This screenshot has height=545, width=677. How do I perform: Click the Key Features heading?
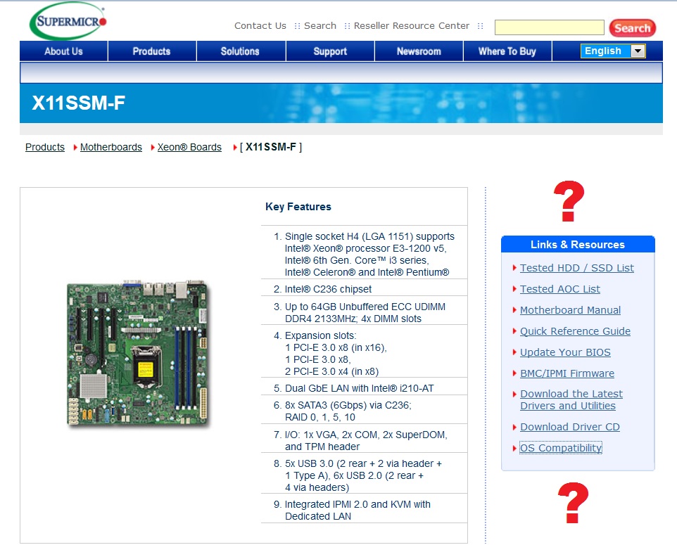(298, 207)
